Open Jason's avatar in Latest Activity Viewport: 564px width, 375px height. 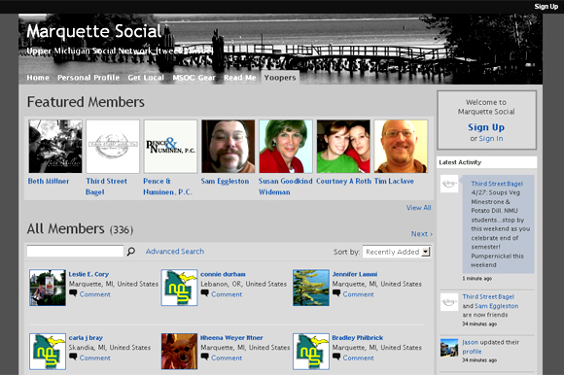point(449,348)
